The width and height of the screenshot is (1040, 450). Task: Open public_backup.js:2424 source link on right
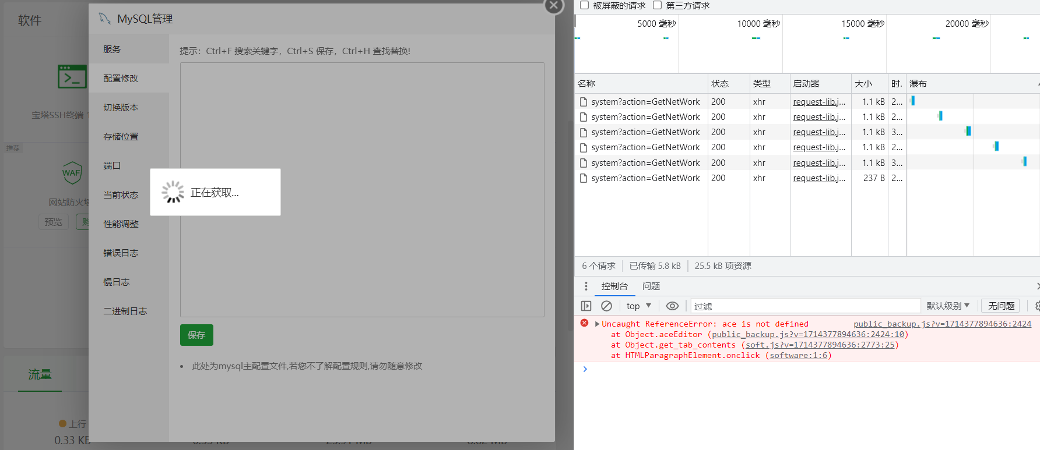coord(942,324)
